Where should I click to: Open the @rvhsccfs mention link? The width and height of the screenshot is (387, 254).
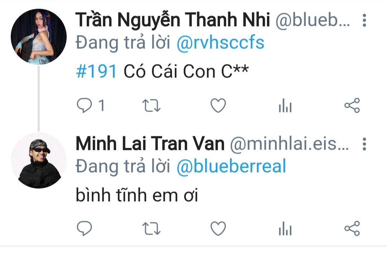coord(220,43)
